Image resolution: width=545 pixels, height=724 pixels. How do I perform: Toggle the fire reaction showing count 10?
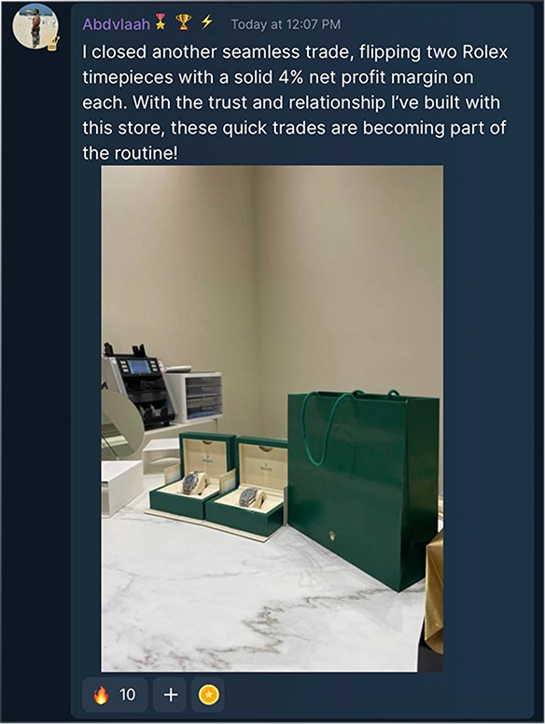coord(115,694)
